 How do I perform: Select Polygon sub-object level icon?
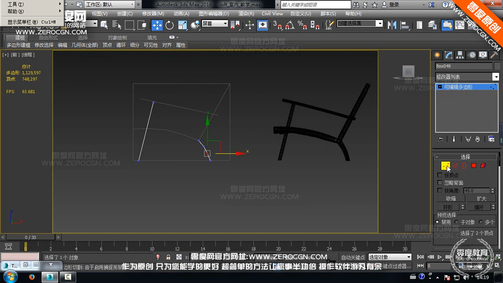coord(474,165)
